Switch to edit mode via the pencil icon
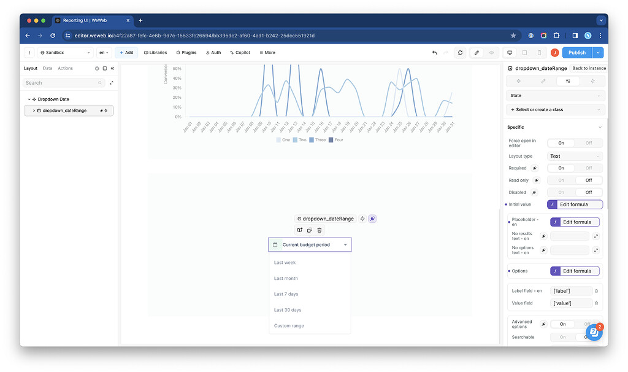Screen dimensions: 628x372 [477, 53]
